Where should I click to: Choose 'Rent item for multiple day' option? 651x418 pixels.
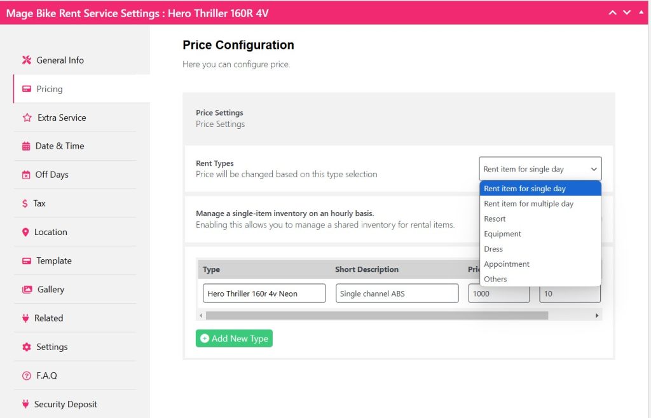point(528,204)
